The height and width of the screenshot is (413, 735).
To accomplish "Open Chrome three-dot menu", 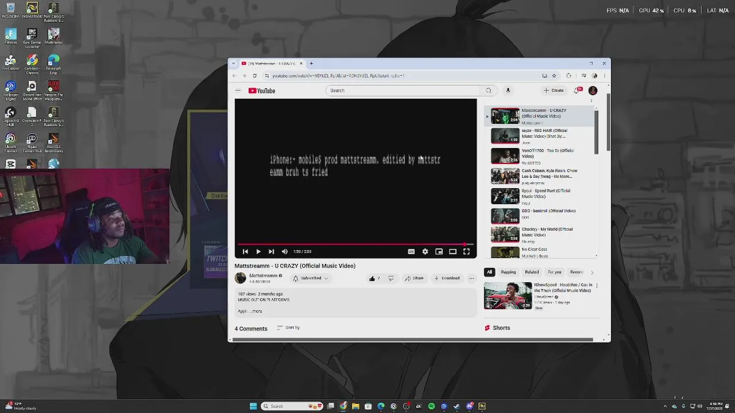I will pos(604,76).
